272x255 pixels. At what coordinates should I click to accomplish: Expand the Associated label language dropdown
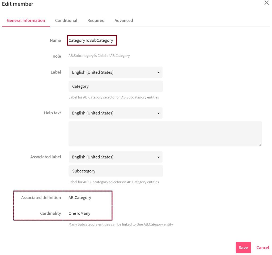(x=116, y=157)
